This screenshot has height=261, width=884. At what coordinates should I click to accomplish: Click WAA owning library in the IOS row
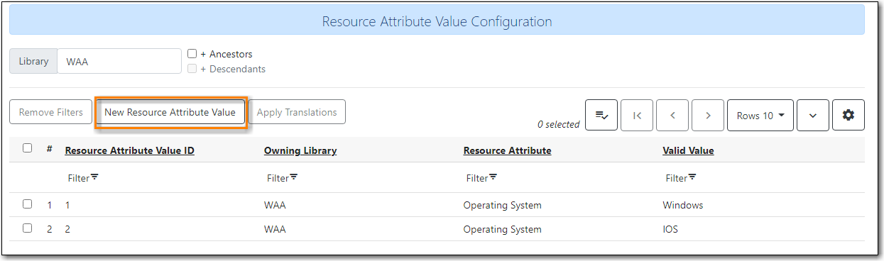pyautogui.click(x=275, y=229)
